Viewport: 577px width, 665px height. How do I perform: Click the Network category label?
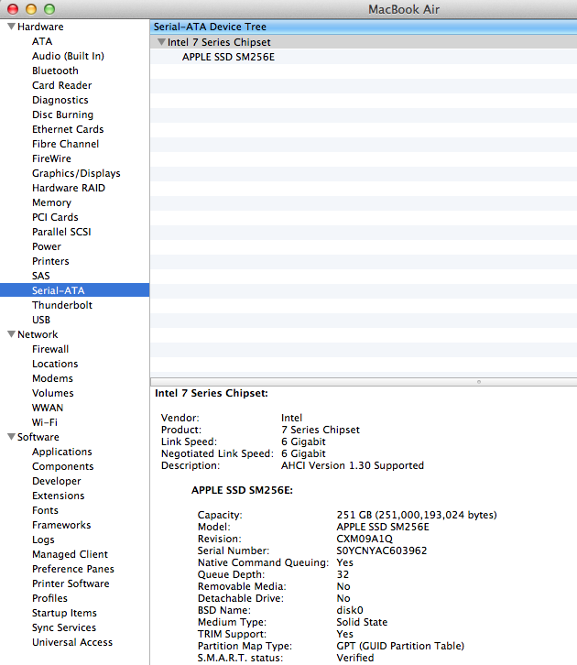tap(38, 334)
